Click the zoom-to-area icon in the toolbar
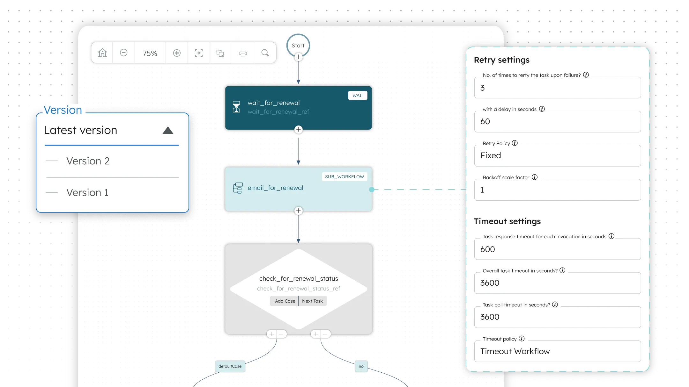 point(220,53)
